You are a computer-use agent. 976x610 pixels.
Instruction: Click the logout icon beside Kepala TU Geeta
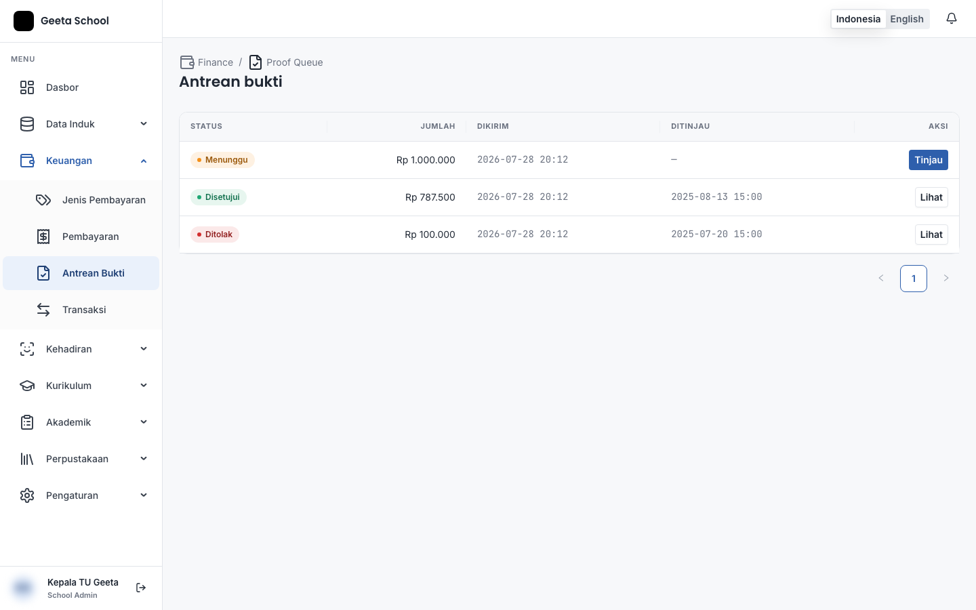click(x=141, y=588)
